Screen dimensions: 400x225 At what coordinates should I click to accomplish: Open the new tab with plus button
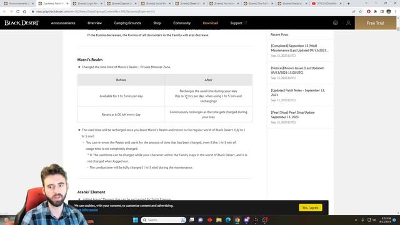[349, 4]
